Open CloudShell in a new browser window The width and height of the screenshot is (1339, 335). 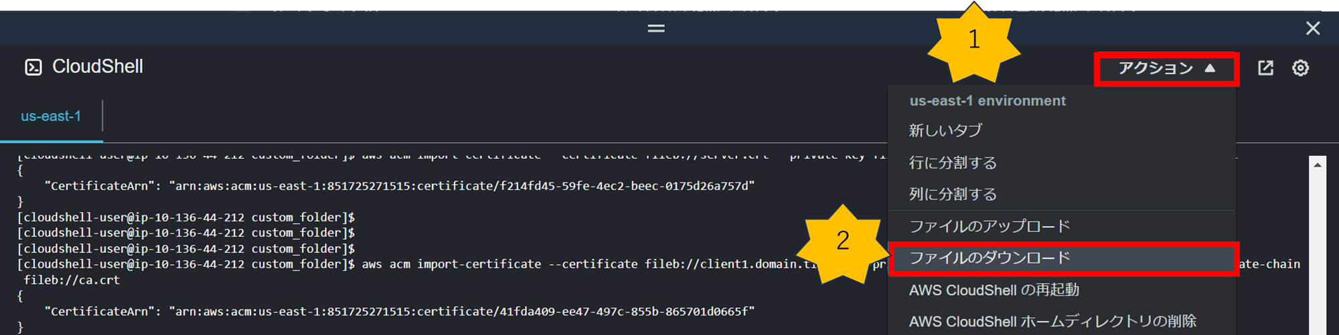point(1265,68)
